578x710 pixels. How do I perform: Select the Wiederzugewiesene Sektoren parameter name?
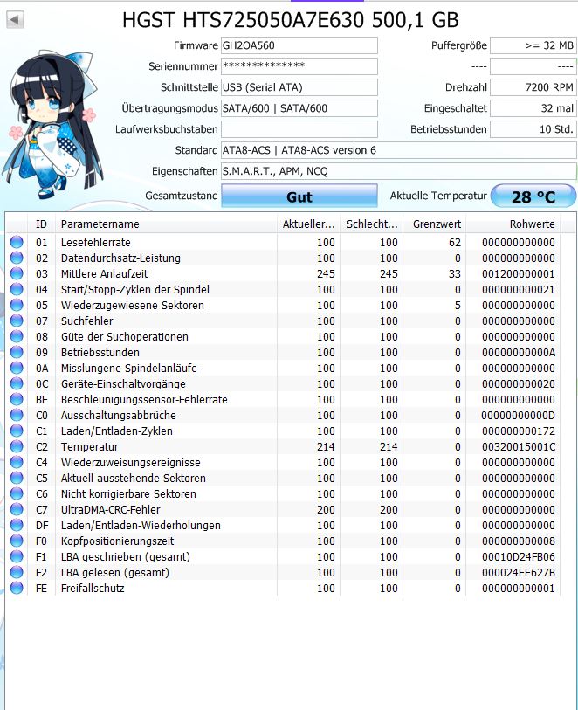point(132,305)
